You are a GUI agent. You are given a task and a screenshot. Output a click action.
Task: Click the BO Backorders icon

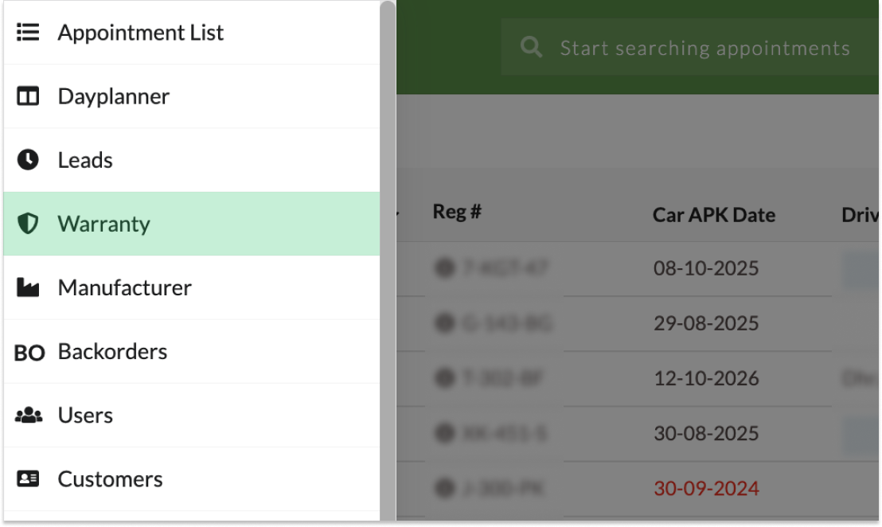pyautogui.click(x=29, y=353)
